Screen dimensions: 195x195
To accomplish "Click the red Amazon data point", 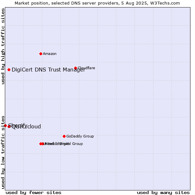I will point(41,54).
